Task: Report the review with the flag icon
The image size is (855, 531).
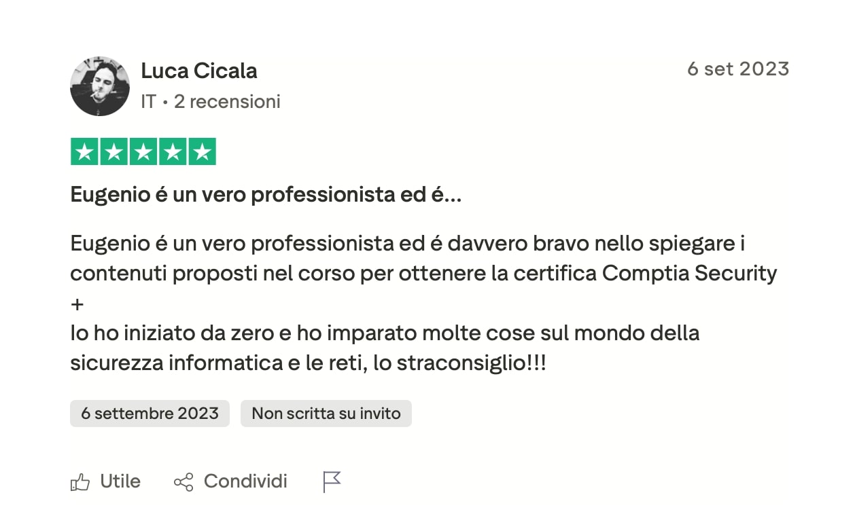Action: pyautogui.click(x=331, y=482)
